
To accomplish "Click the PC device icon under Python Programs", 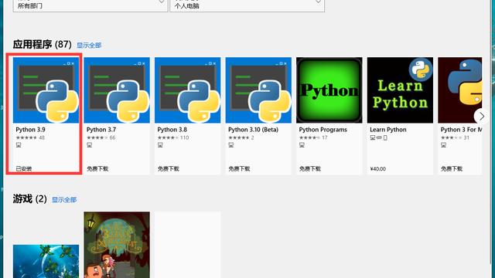I will click(x=302, y=145).
